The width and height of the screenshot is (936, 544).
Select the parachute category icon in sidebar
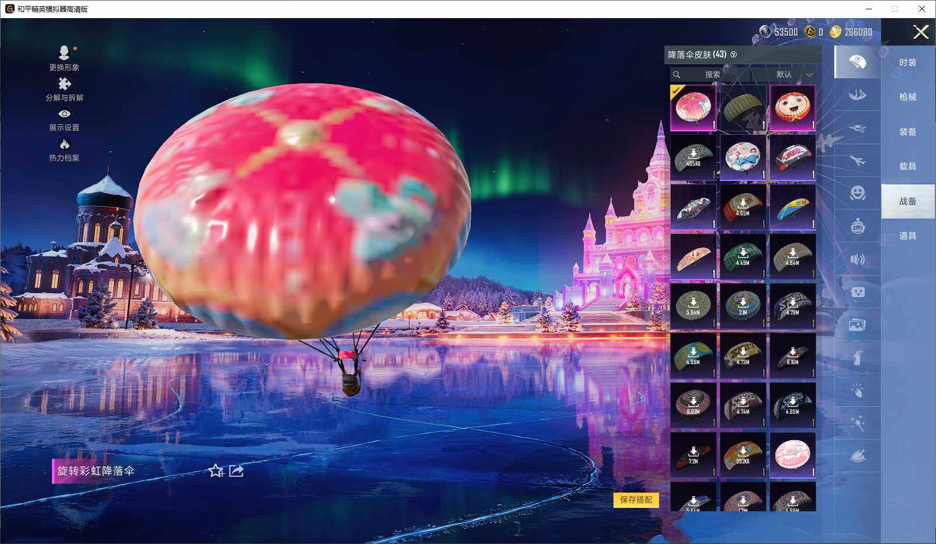(x=857, y=62)
